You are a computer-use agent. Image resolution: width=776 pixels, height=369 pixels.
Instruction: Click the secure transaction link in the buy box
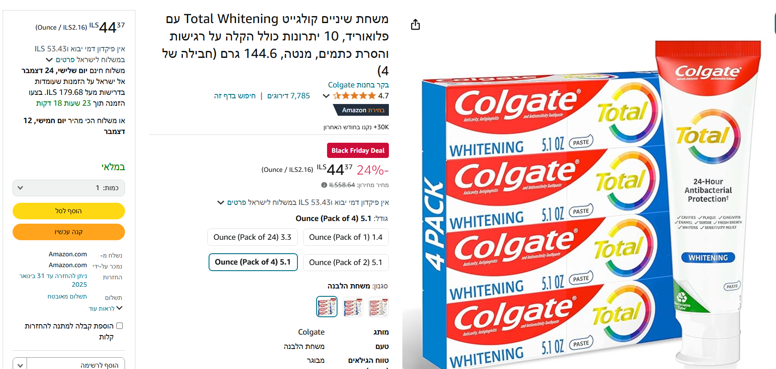click(67, 296)
